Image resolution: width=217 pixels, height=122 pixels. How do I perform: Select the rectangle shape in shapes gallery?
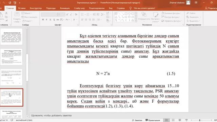click(126, 14)
